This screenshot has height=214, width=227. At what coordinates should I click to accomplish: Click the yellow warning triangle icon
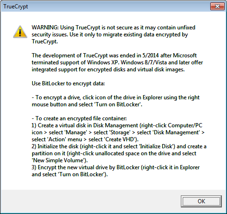click(x=20, y=32)
